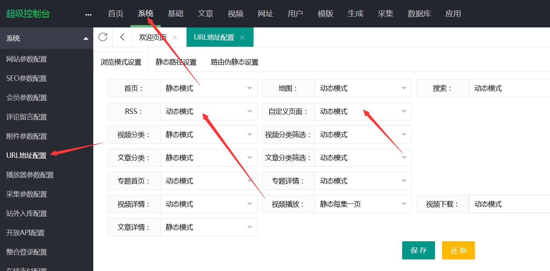The width and height of the screenshot is (550, 271).
Task: Select 开放API配置 in the sidebar
Action: click(24, 233)
